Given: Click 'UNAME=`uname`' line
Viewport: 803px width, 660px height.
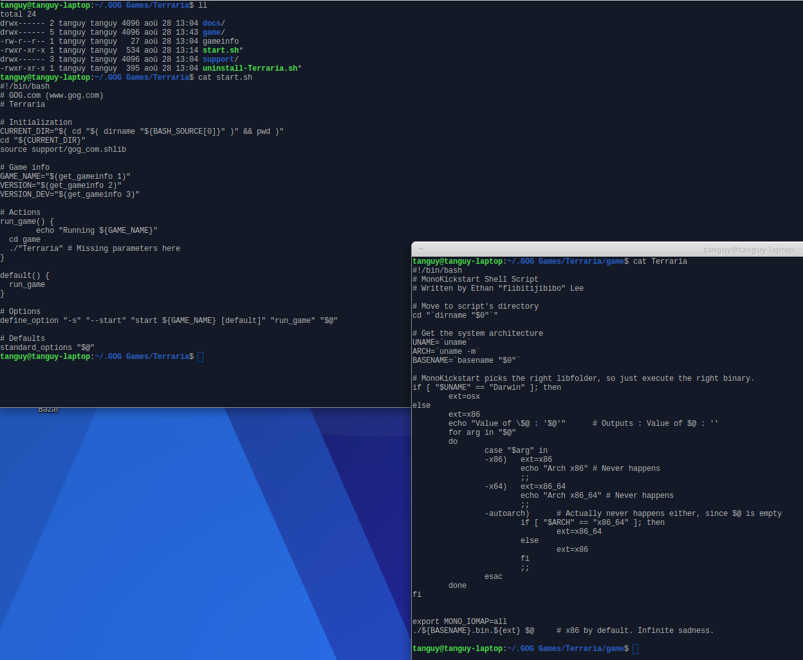Looking at the screenshot, I should [441, 342].
